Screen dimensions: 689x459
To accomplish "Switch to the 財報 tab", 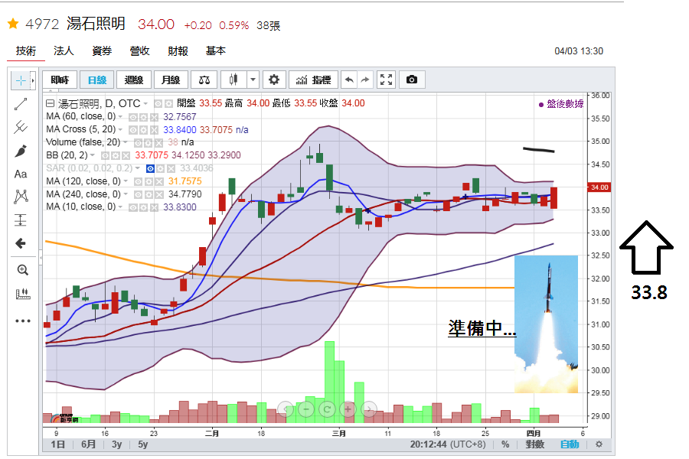I will click(x=178, y=51).
